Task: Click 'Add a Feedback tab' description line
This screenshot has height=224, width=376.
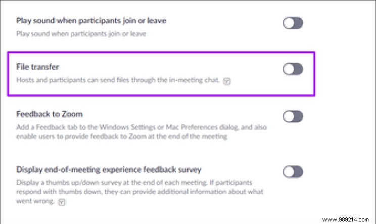Action: 141,127
